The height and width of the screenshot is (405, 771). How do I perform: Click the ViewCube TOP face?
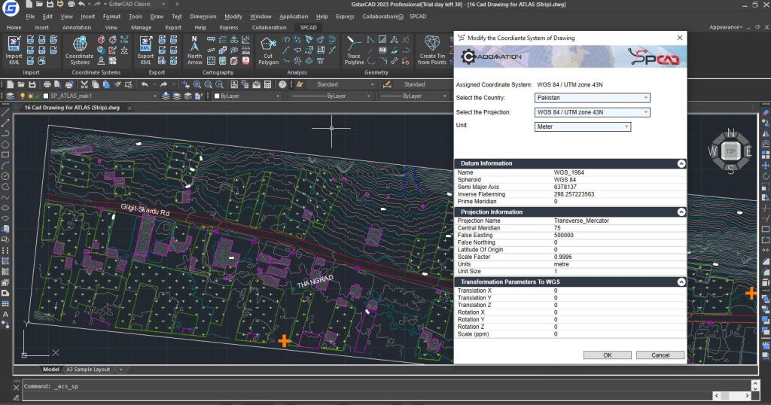(729, 151)
